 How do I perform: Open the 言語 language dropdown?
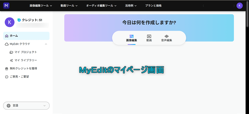coord(26,106)
